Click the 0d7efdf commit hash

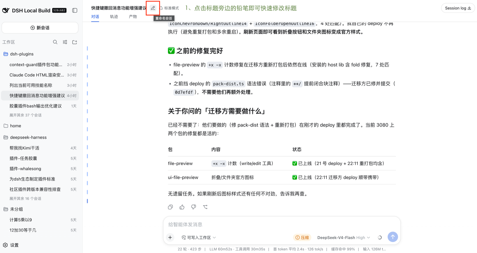(x=184, y=92)
